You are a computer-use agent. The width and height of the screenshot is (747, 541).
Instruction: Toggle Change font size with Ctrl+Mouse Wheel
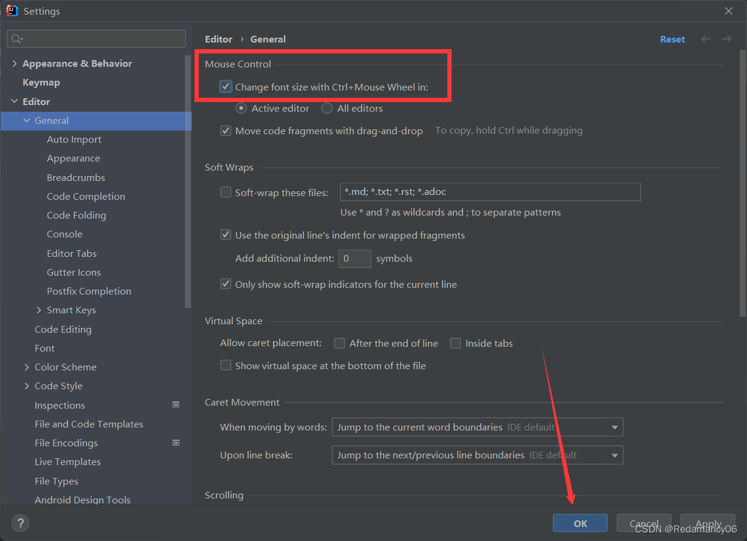(226, 87)
